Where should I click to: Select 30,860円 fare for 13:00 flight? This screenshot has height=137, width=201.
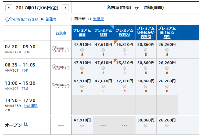146,87
